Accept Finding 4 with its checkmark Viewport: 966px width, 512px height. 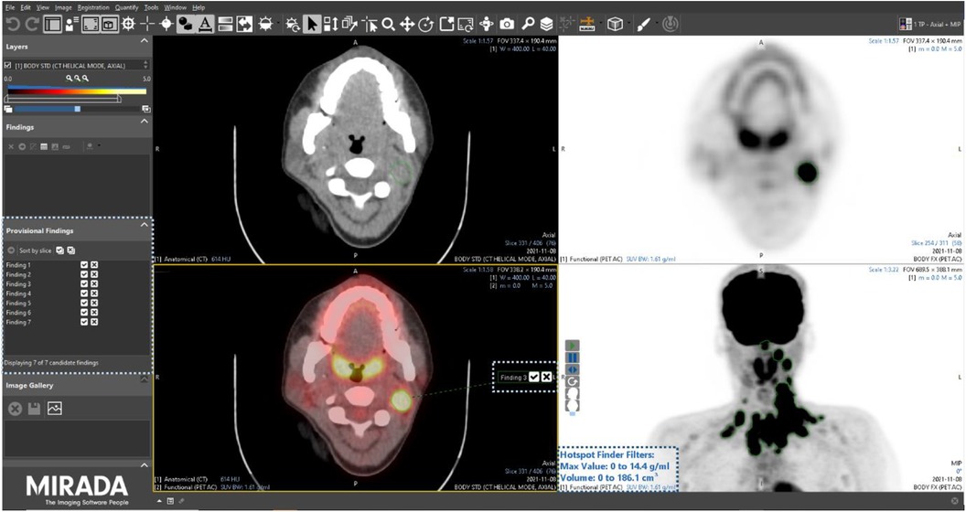[x=84, y=293]
